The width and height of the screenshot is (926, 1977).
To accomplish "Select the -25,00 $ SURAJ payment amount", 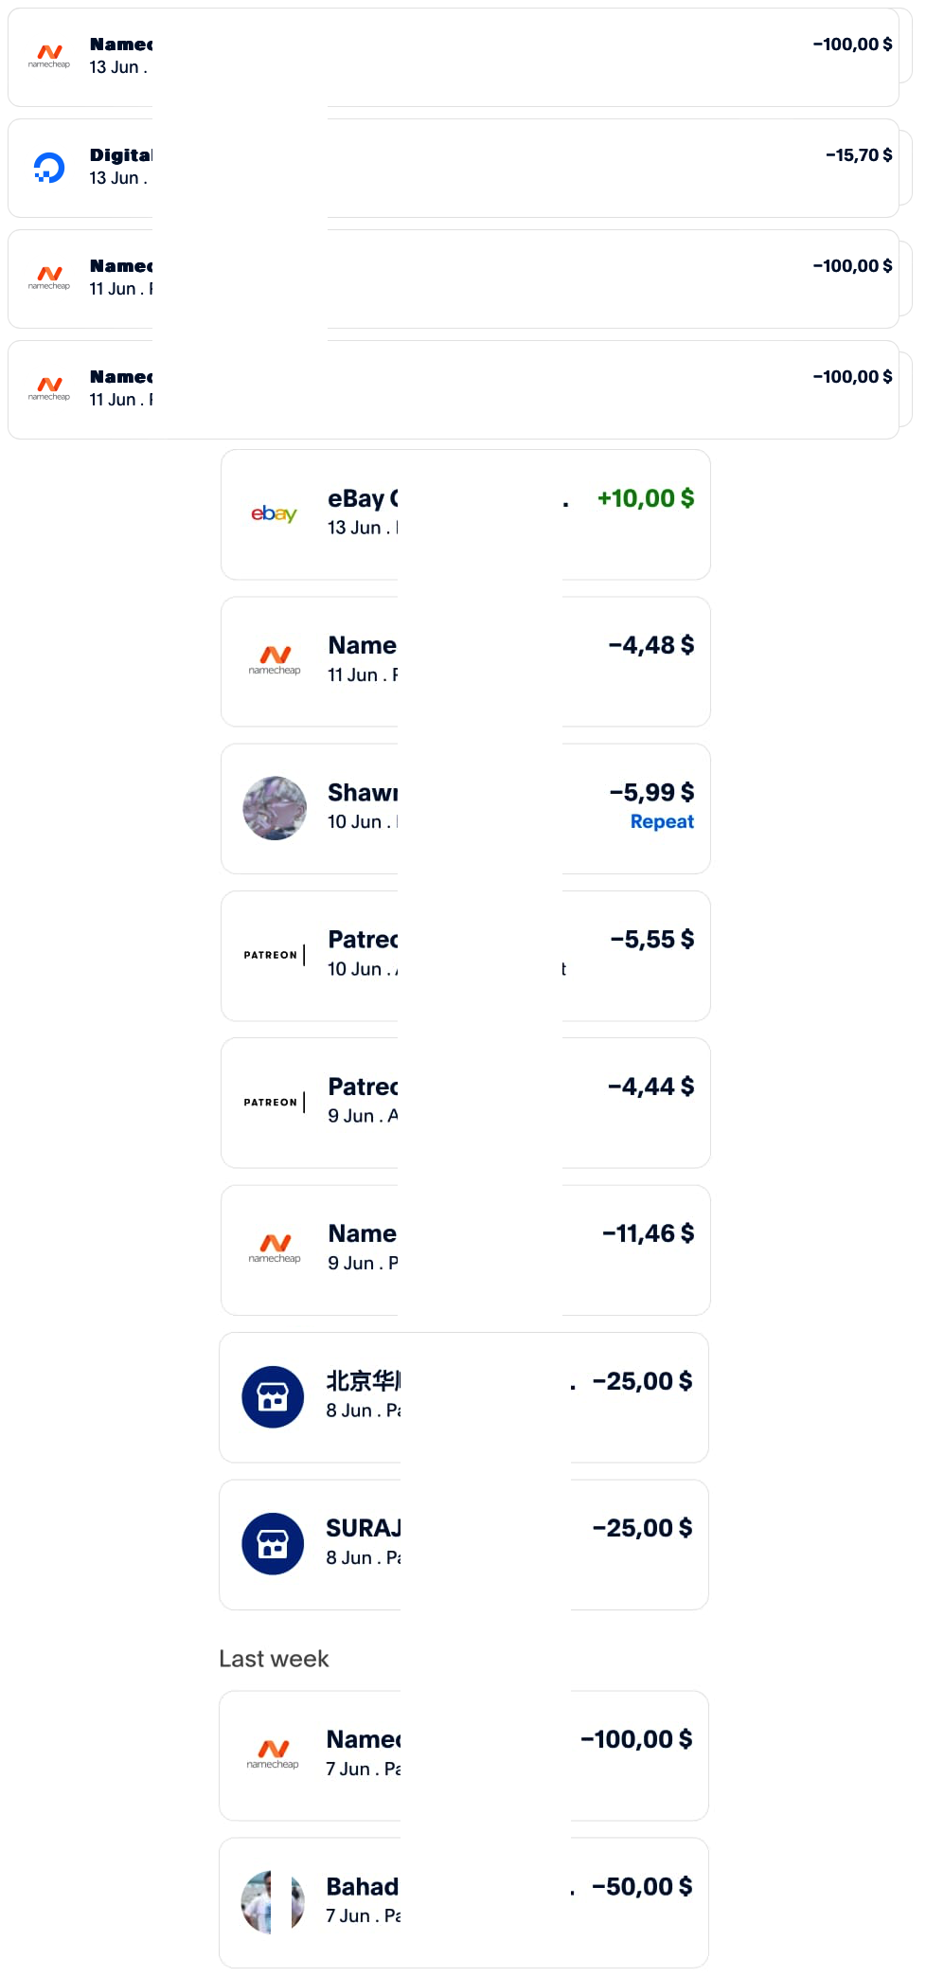I will click(642, 1528).
